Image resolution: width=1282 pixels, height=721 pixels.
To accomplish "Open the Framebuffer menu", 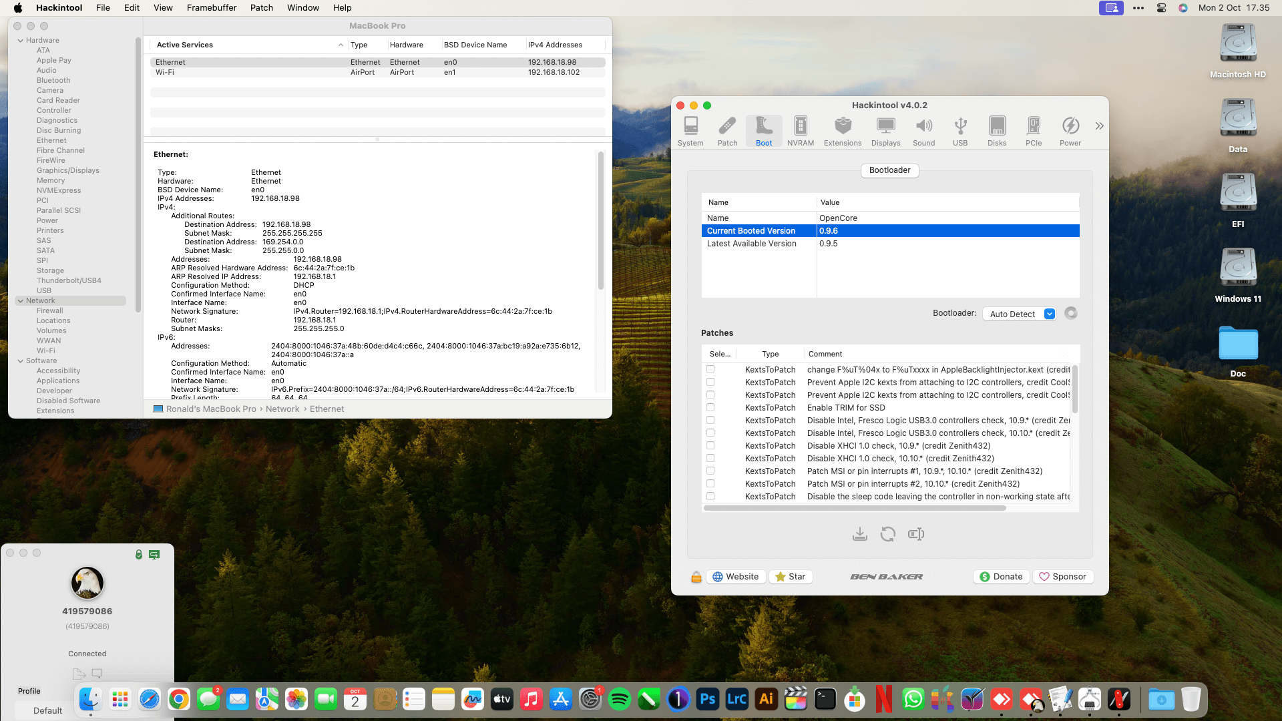I will (x=211, y=8).
